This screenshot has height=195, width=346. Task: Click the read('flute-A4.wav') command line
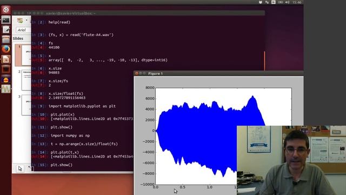(81, 35)
